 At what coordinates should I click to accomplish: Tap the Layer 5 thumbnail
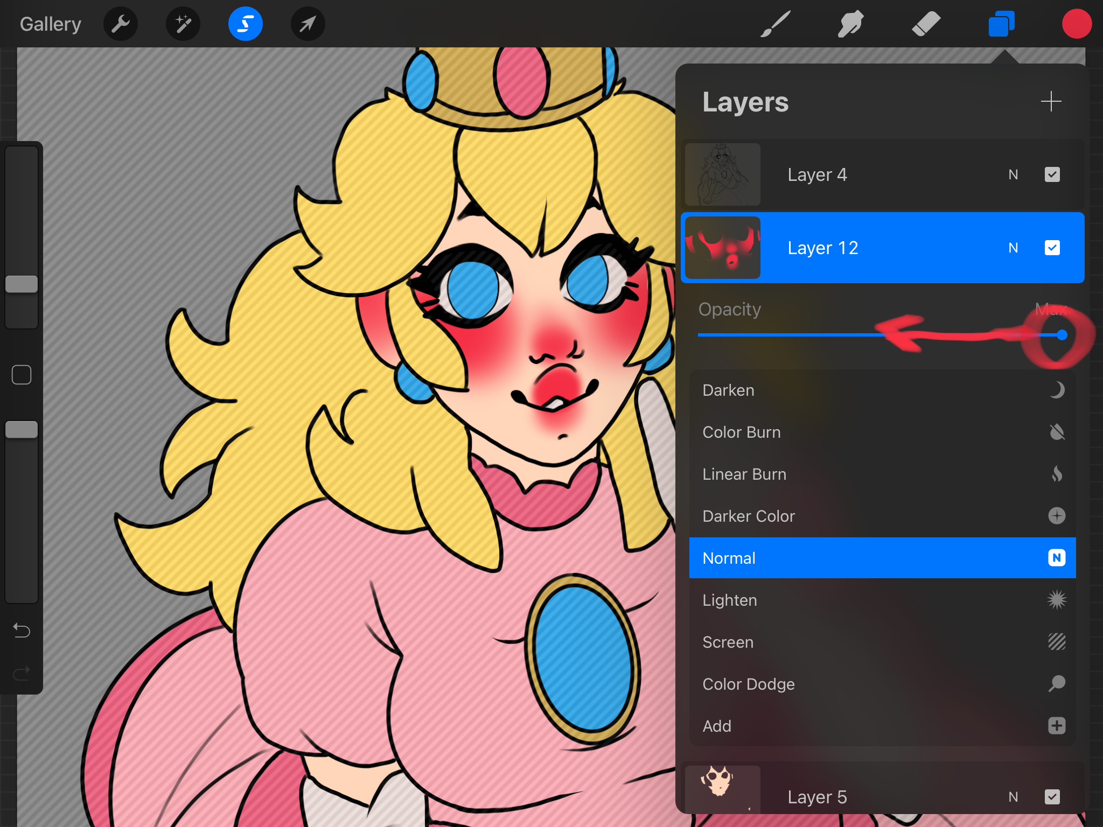tap(722, 789)
